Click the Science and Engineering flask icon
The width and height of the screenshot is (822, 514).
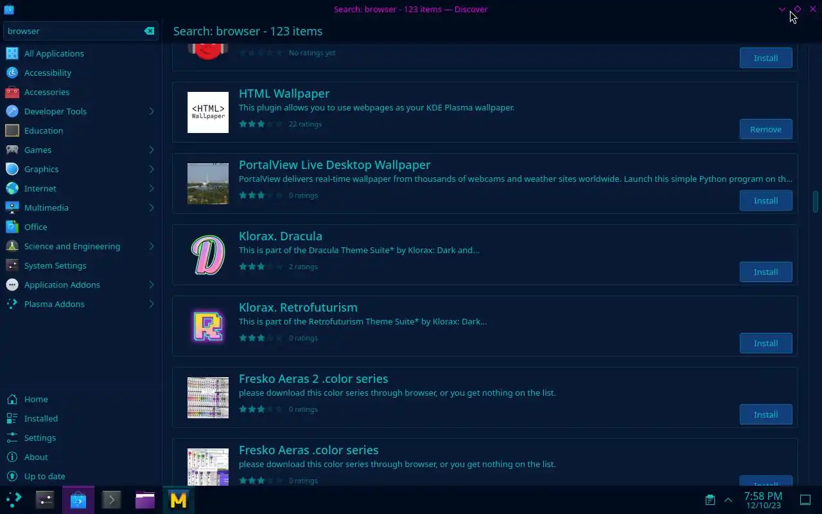click(x=12, y=246)
